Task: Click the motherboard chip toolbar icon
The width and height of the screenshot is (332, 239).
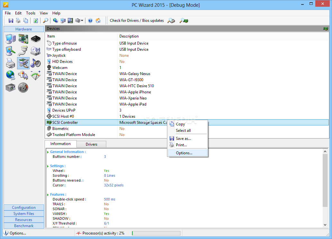Action: (70, 21)
